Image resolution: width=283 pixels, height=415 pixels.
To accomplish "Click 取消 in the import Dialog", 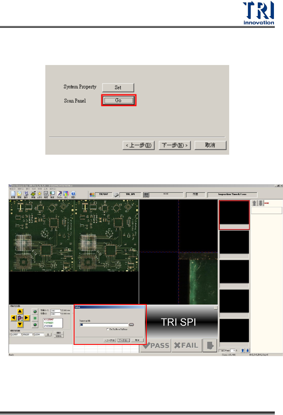I will [x=137, y=340].
